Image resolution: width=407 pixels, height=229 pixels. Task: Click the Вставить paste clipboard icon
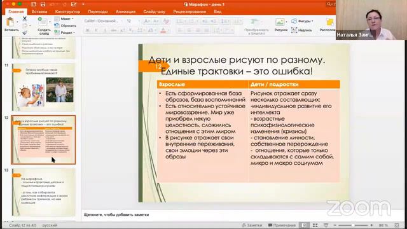tap(10, 22)
